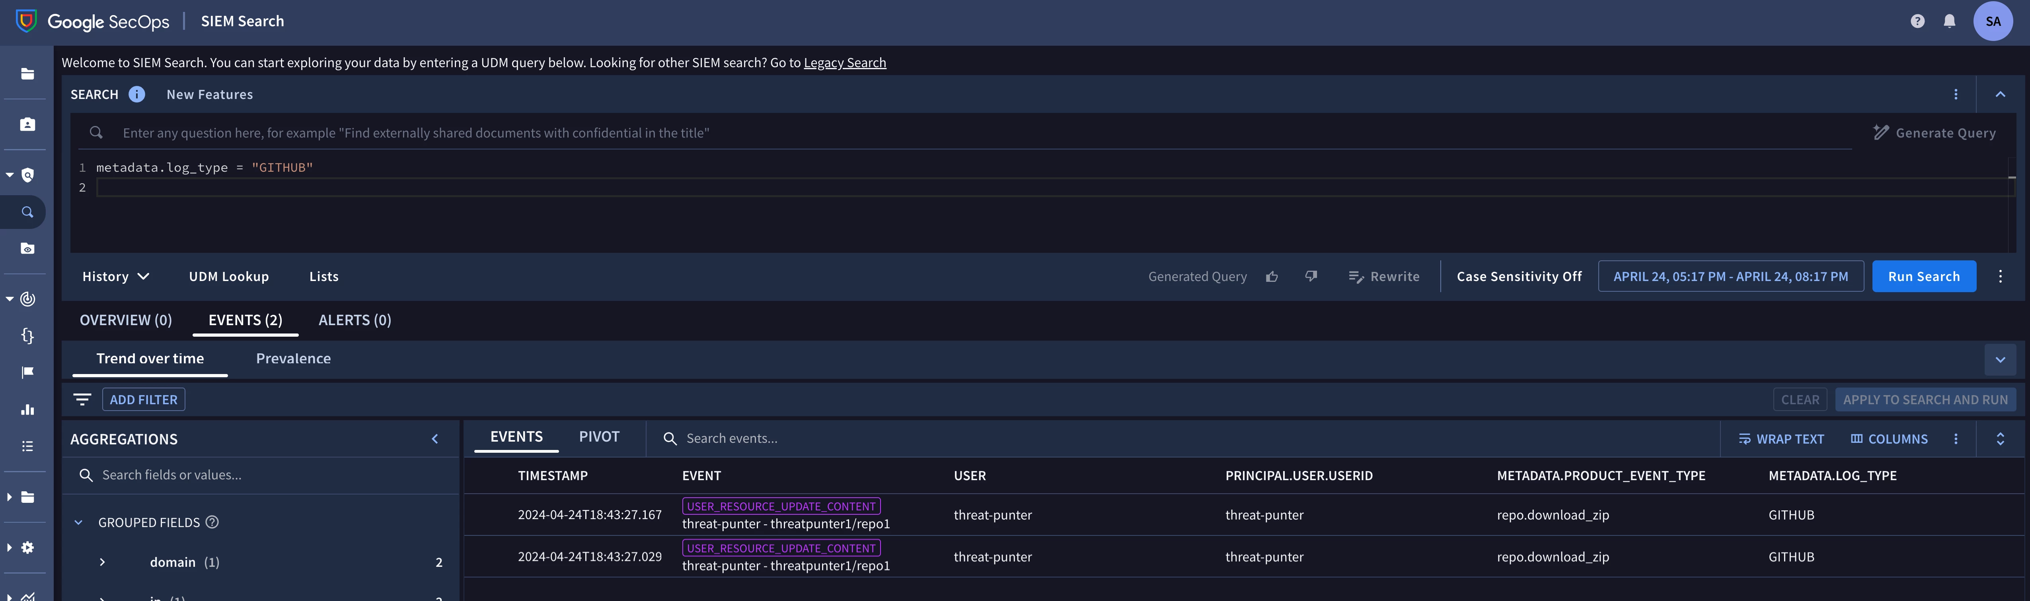Open the curly braces sidebar icon
The image size is (2030, 601).
click(x=27, y=335)
